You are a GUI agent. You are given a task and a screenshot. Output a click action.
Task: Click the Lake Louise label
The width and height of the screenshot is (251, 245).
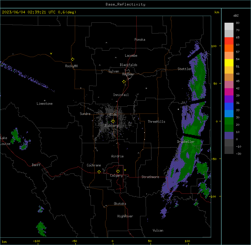pos(5,141)
